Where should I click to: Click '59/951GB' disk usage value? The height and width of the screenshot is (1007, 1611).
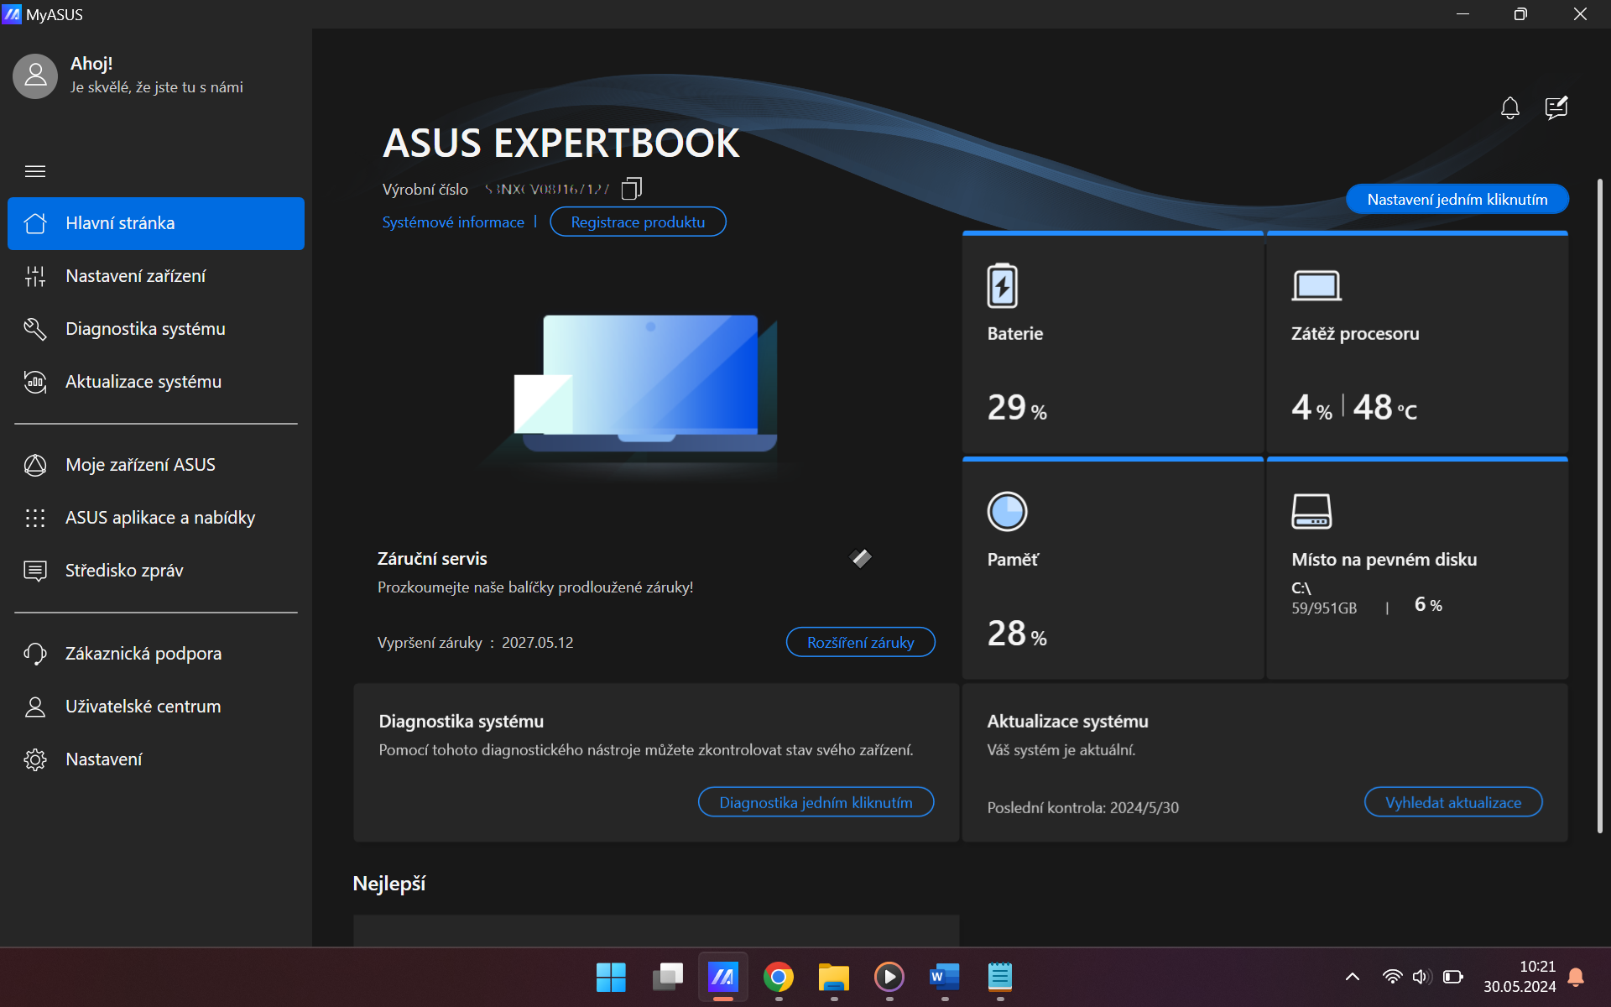pyautogui.click(x=1323, y=608)
